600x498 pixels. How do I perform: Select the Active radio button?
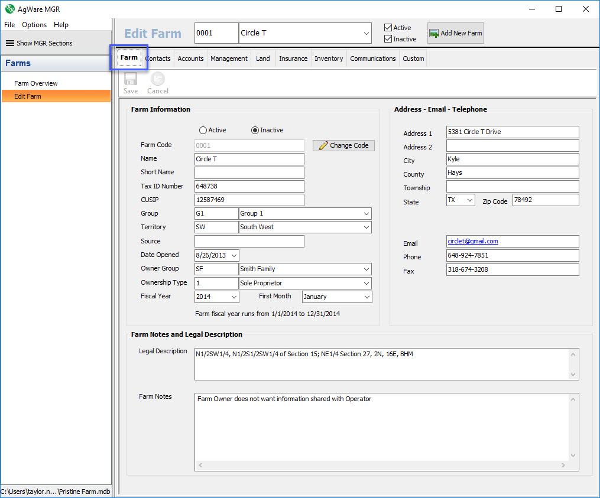(x=203, y=130)
